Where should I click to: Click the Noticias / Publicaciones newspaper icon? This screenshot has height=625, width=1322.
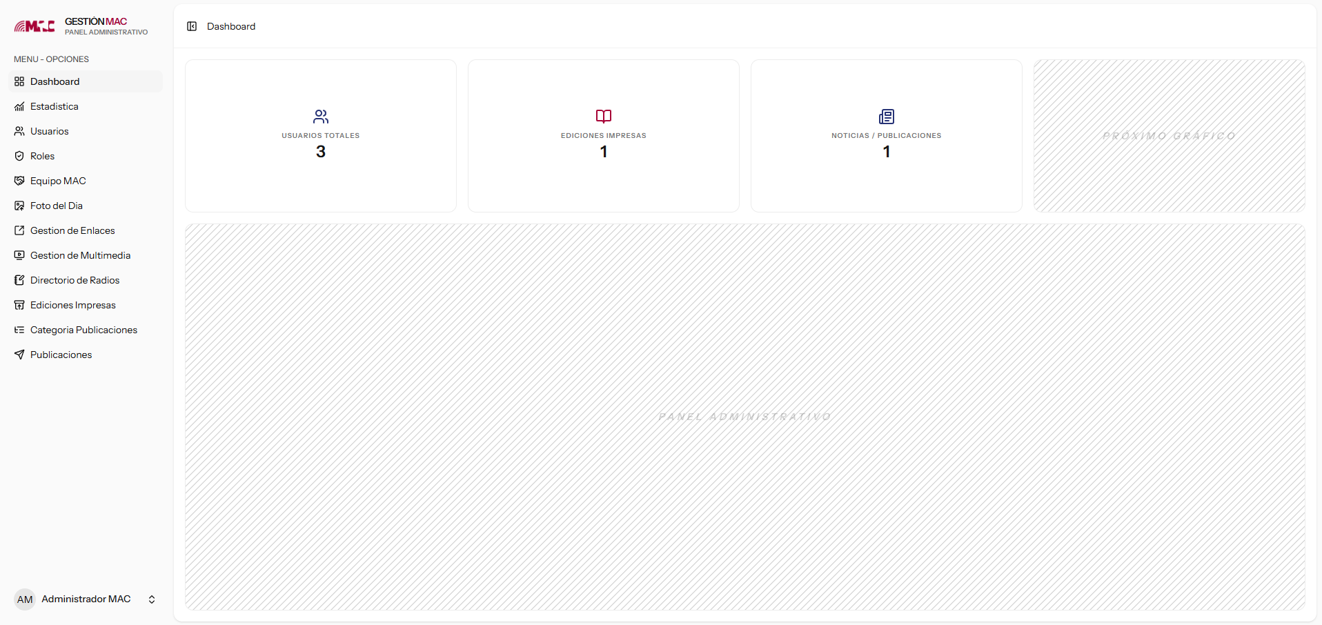point(887,116)
